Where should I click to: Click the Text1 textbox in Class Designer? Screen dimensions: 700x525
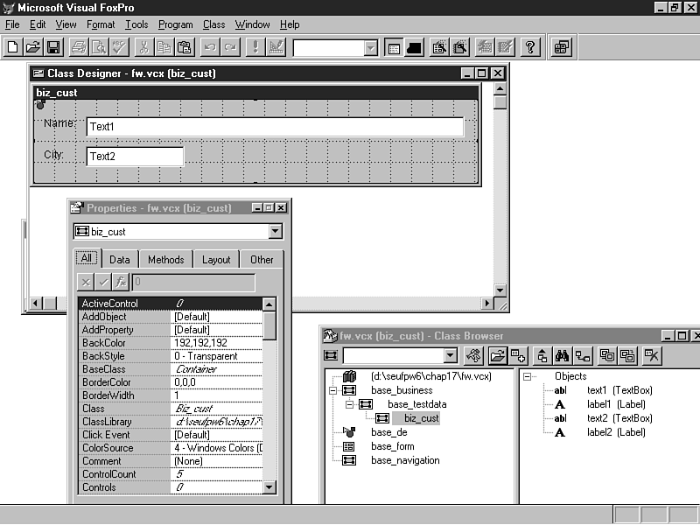[275, 127]
